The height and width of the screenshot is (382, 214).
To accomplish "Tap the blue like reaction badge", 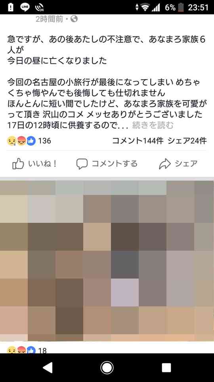I will pyautogui.click(x=31, y=140).
